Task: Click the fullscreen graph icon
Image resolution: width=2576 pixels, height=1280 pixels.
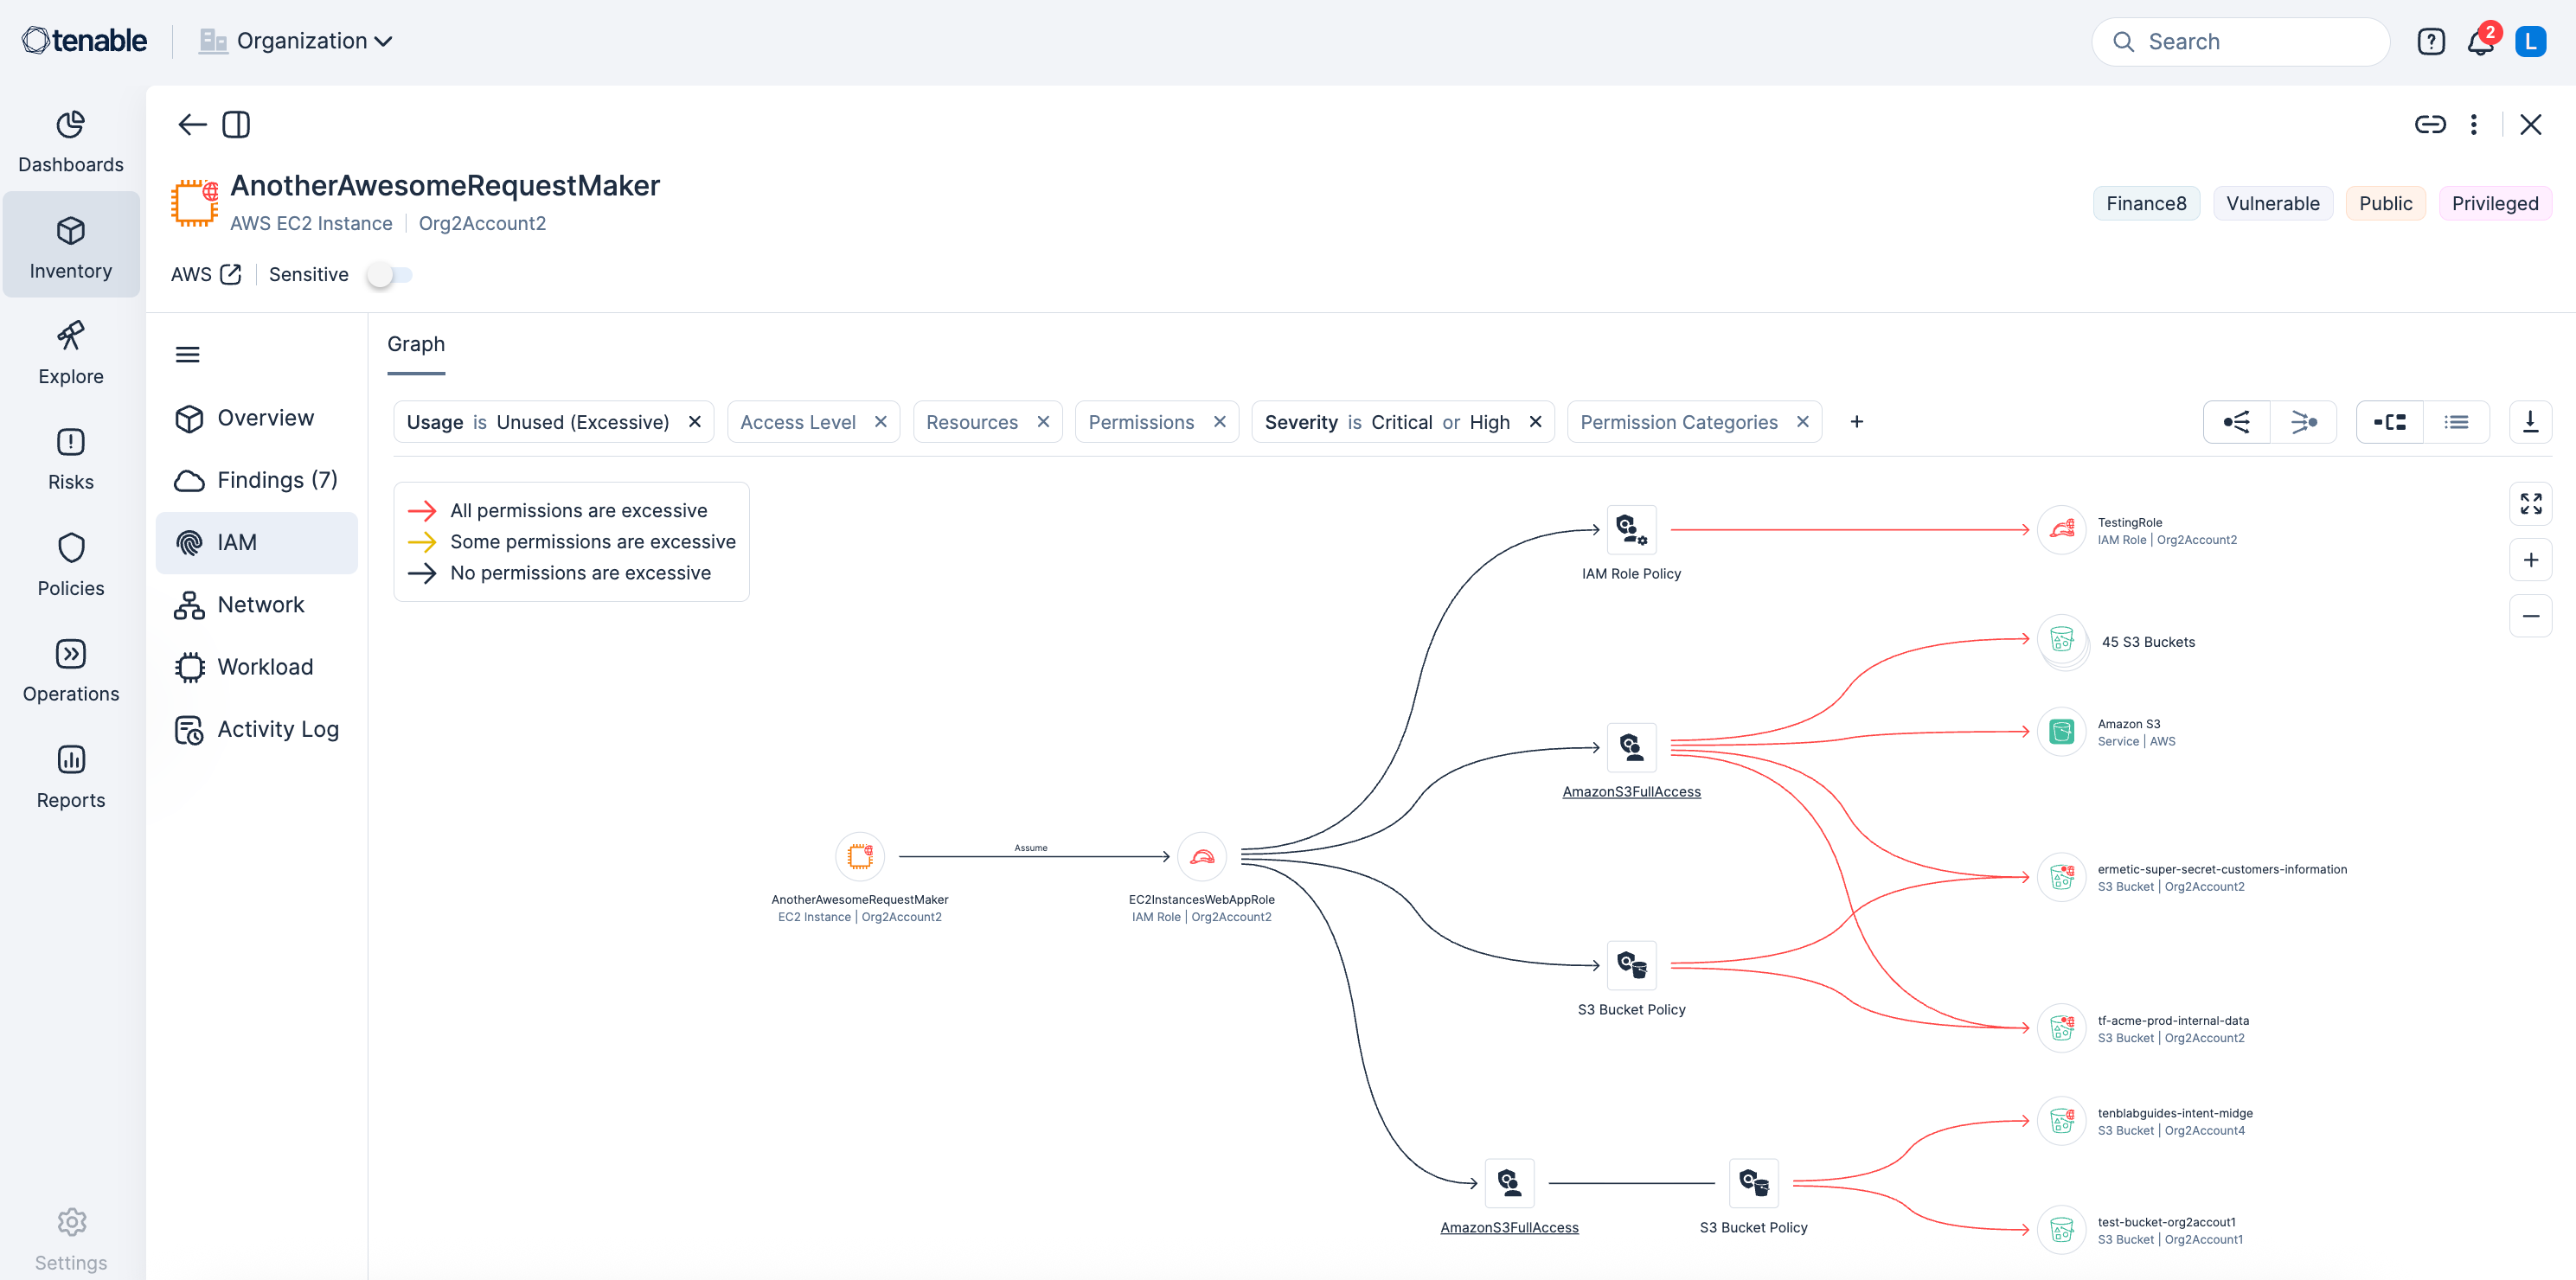Action: coord(2530,503)
